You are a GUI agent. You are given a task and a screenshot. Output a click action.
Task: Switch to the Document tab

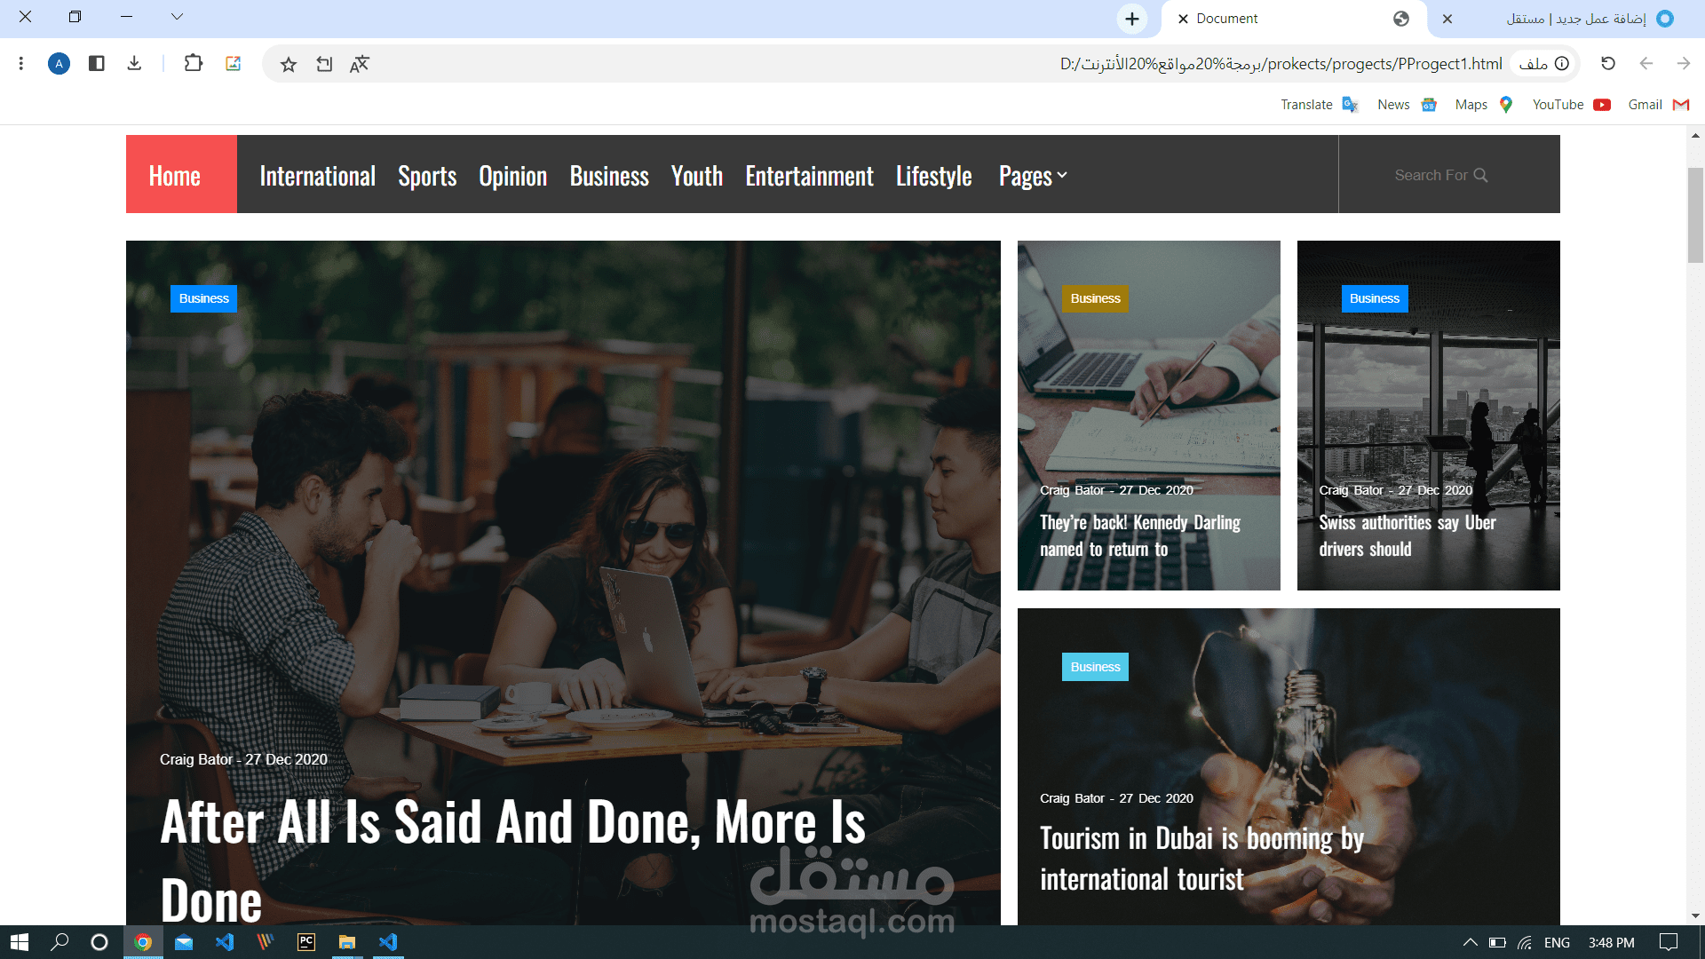pyautogui.click(x=1226, y=19)
